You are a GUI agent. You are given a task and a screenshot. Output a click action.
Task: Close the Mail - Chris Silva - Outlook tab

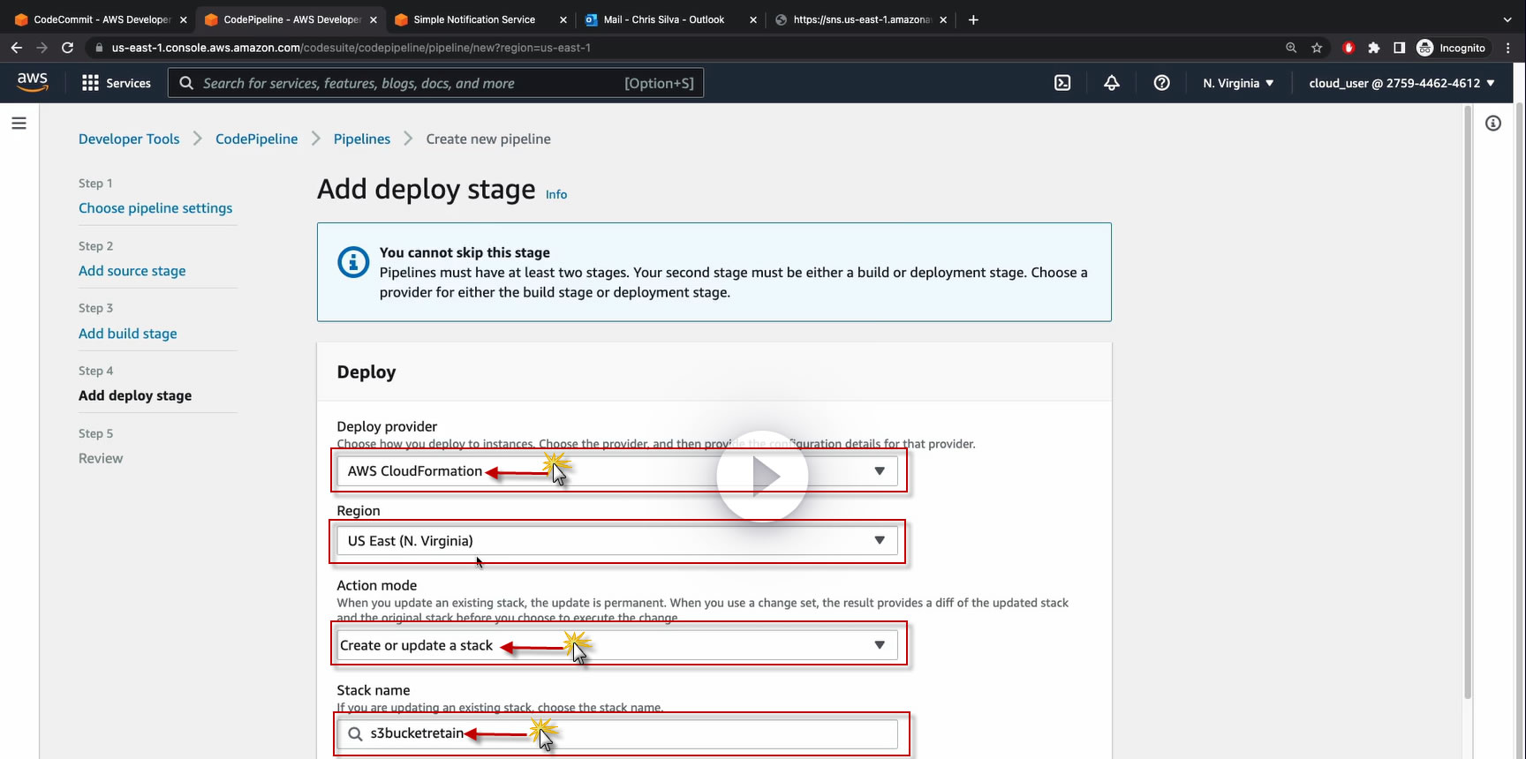753,19
